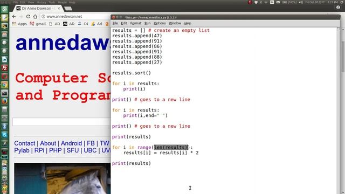Open the IDLE Format menu
Viewport: 345px width, 194px height.
click(135, 23)
